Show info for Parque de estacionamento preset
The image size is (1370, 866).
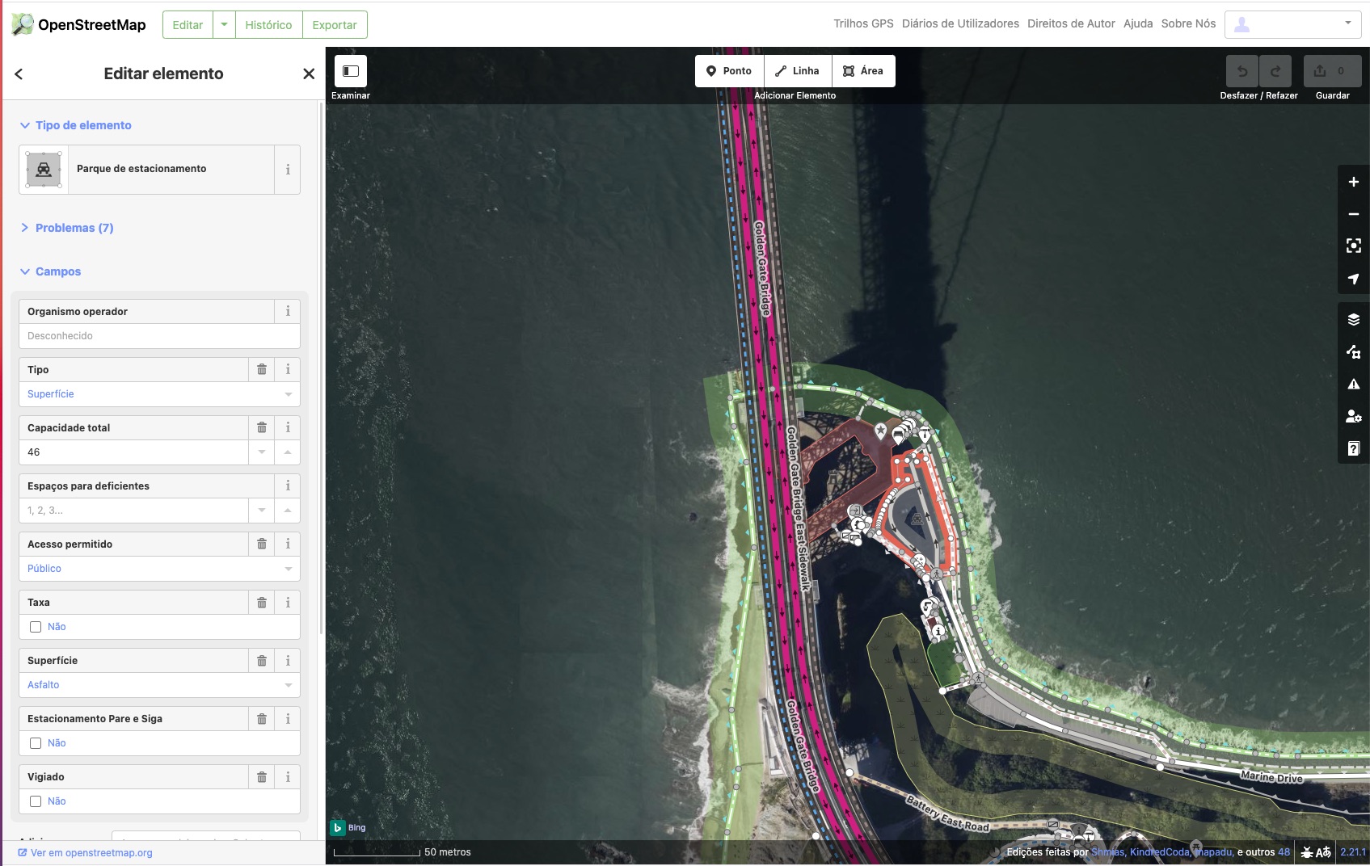[x=288, y=170]
